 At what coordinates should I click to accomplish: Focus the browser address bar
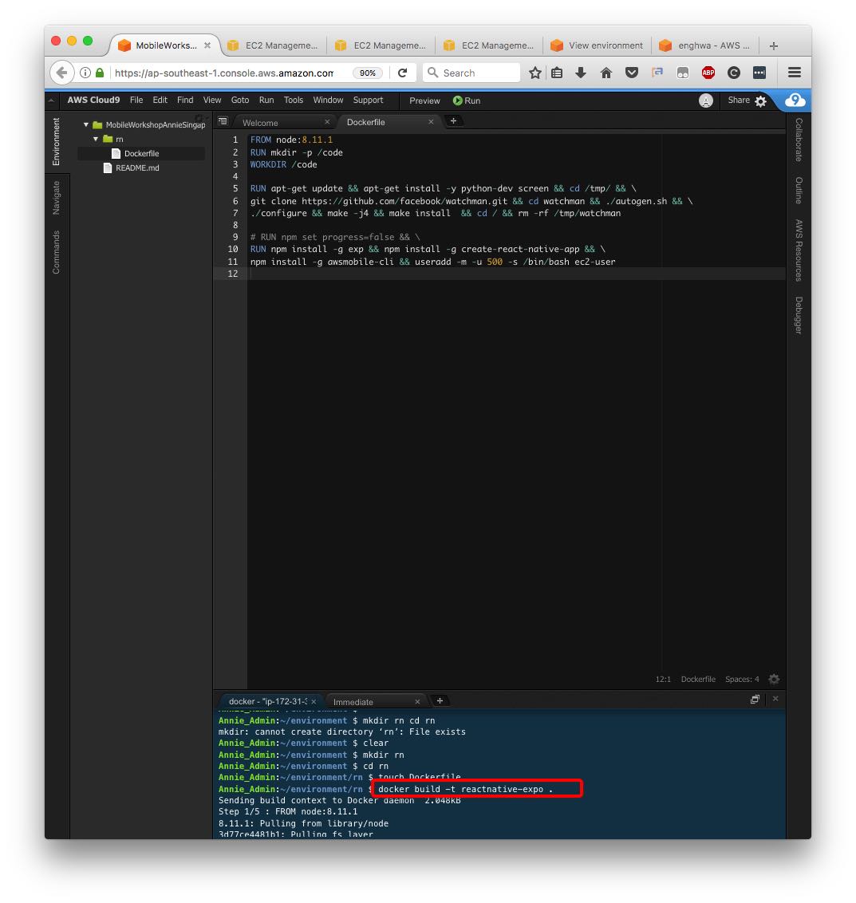[x=223, y=73]
